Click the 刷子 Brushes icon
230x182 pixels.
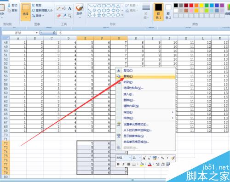[80, 8]
